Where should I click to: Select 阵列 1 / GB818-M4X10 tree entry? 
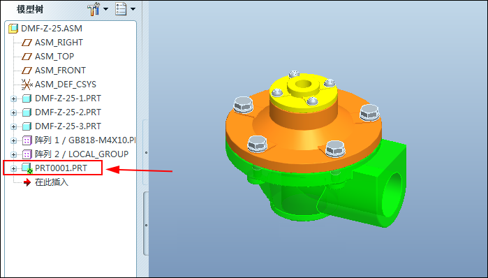pyautogui.click(x=85, y=140)
